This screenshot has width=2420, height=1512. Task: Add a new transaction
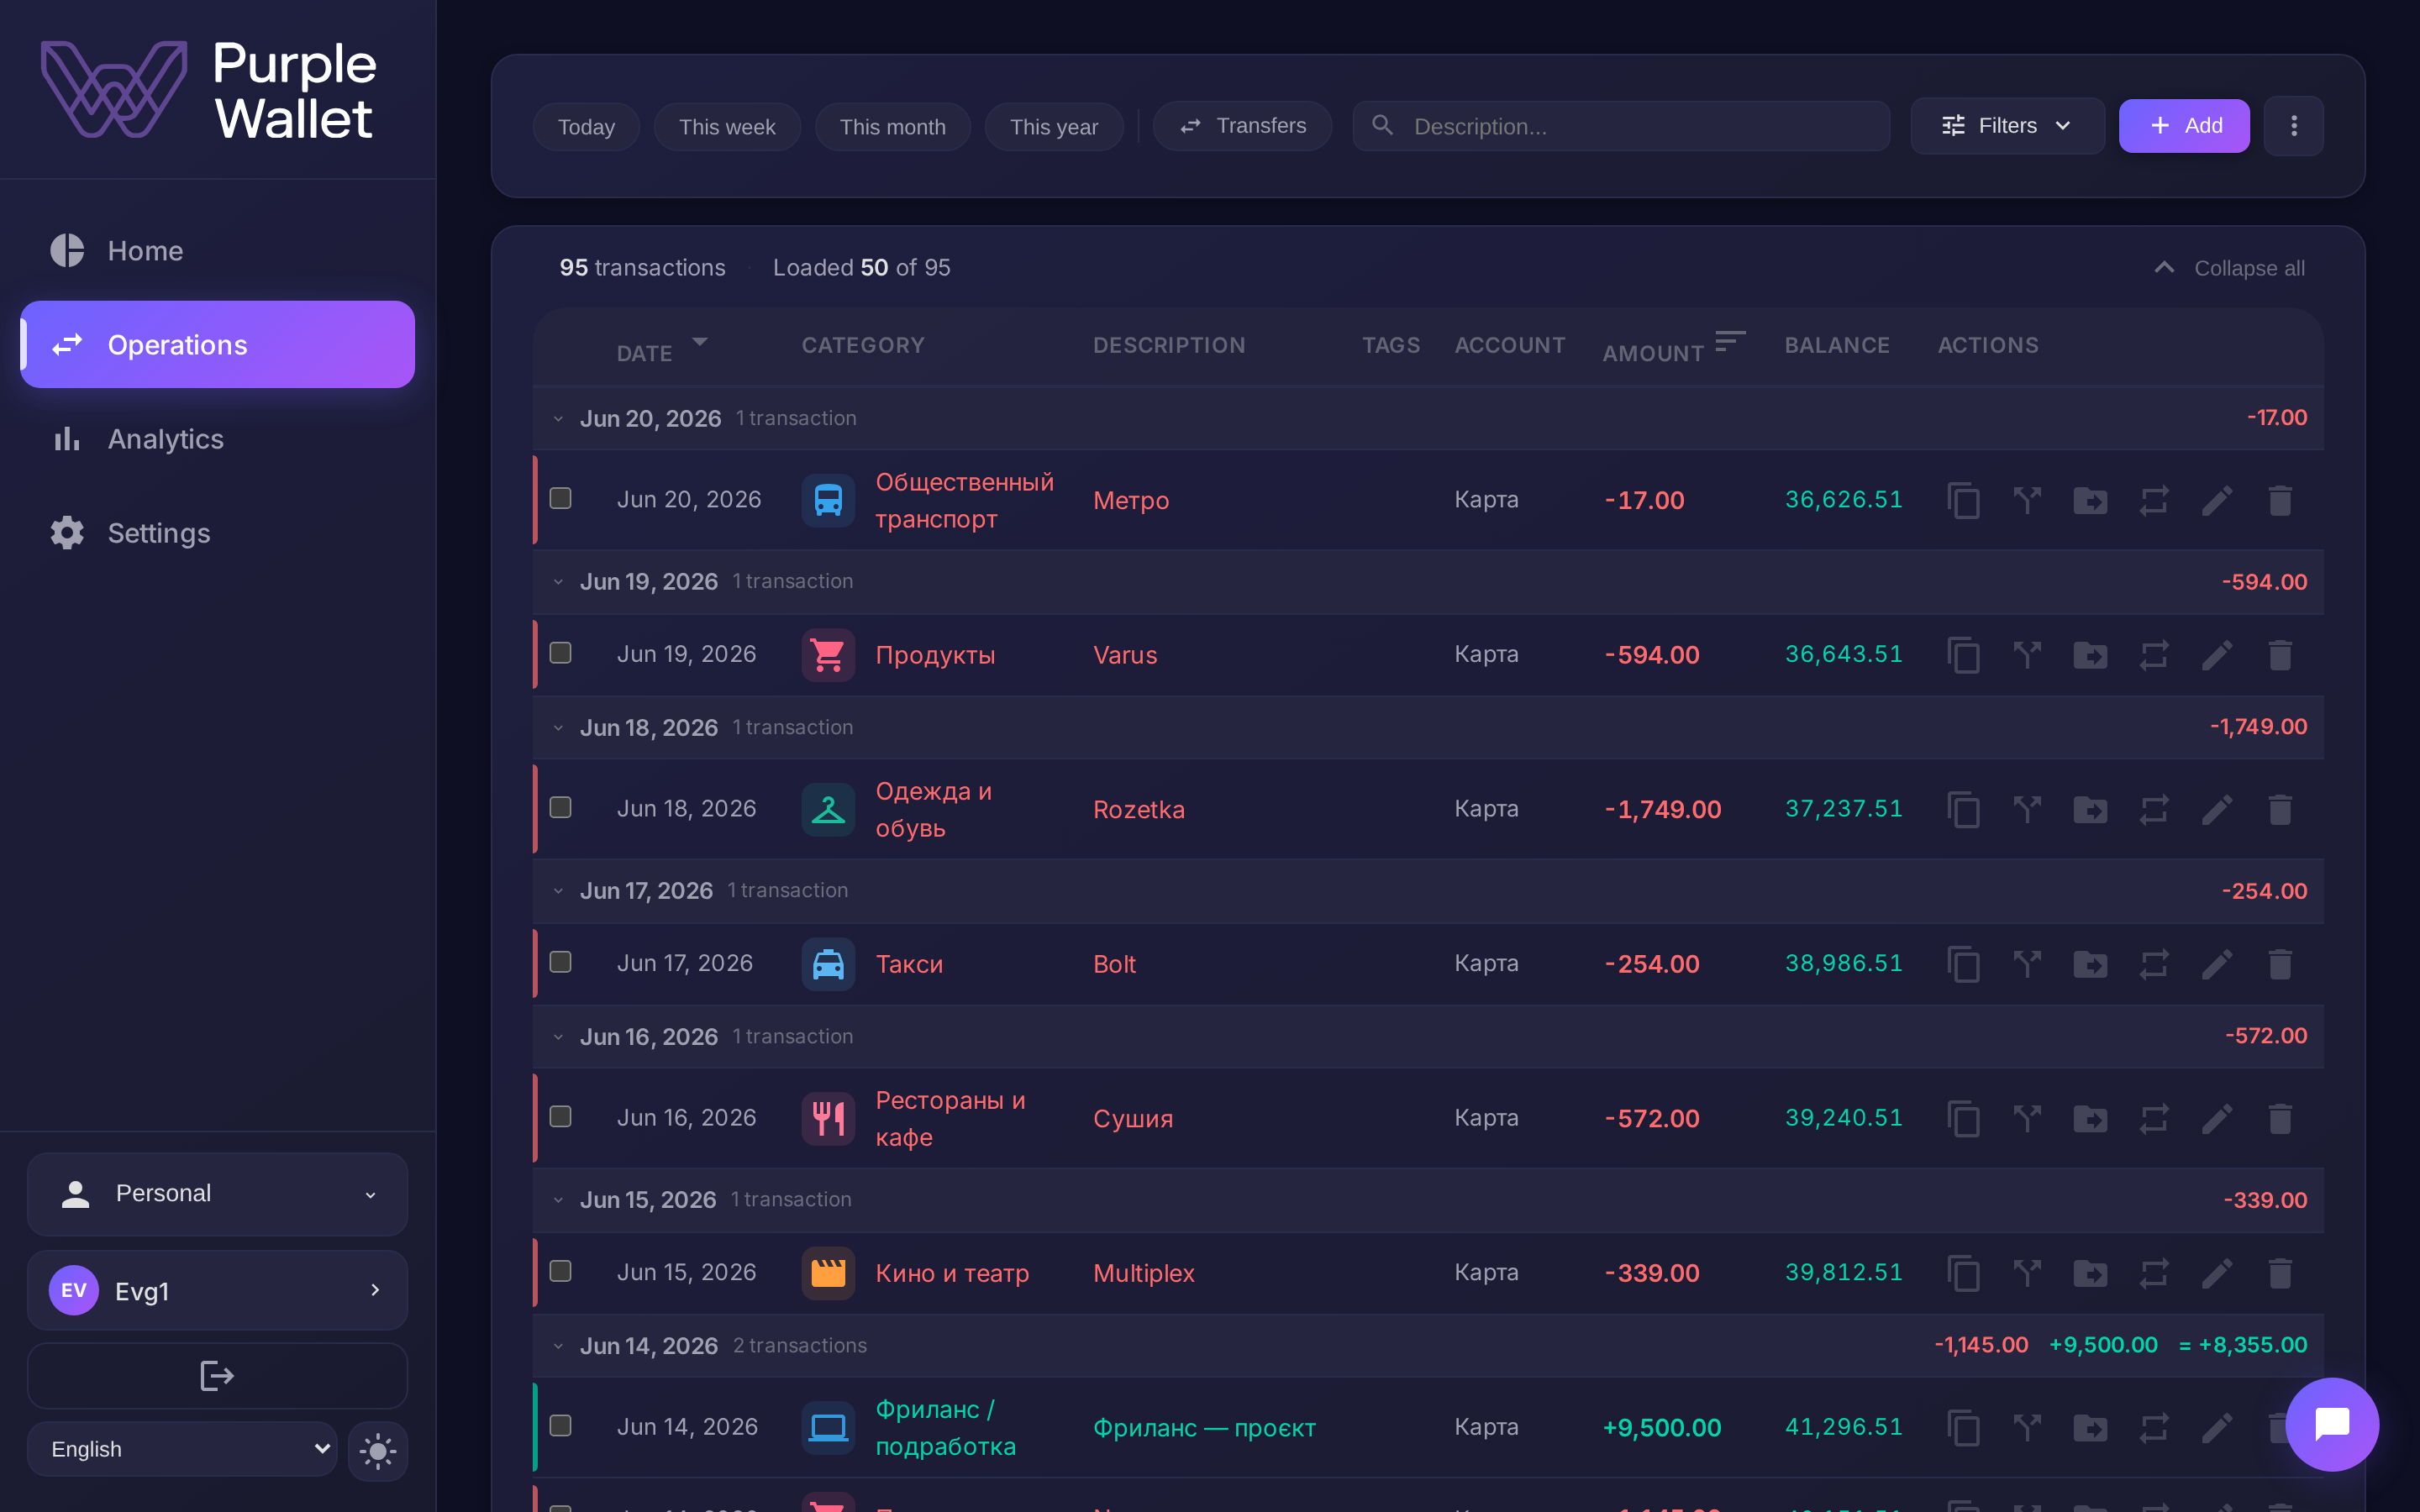(2184, 126)
